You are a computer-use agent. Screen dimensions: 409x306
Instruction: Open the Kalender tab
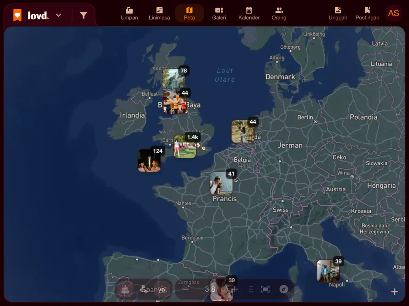[249, 14]
